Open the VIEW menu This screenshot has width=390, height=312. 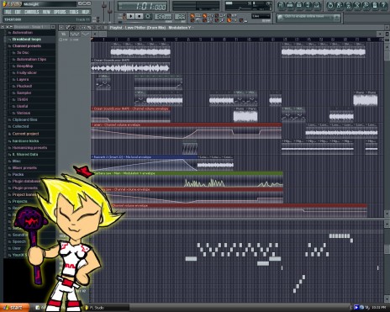pos(46,12)
